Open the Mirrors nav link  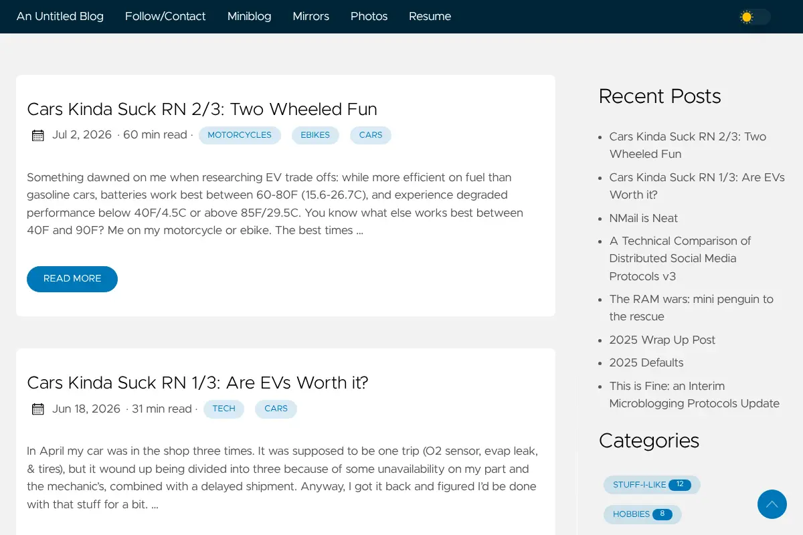311,16
